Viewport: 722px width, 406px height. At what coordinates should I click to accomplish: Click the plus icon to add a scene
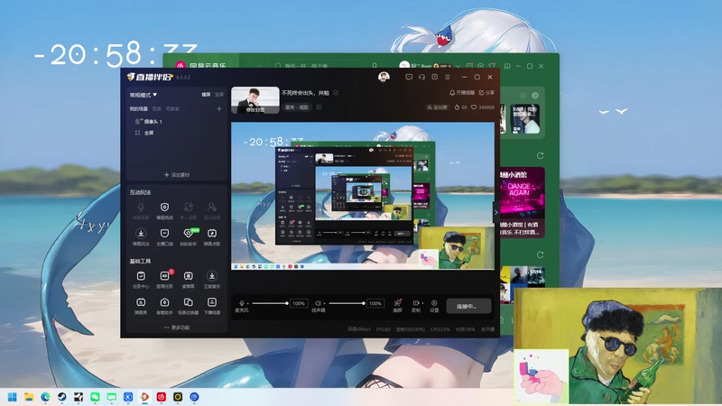[x=219, y=108]
